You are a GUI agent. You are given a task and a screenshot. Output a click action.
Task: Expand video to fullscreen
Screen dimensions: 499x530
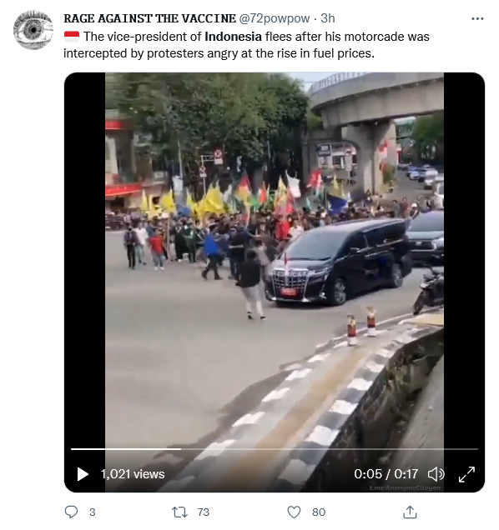[466, 474]
